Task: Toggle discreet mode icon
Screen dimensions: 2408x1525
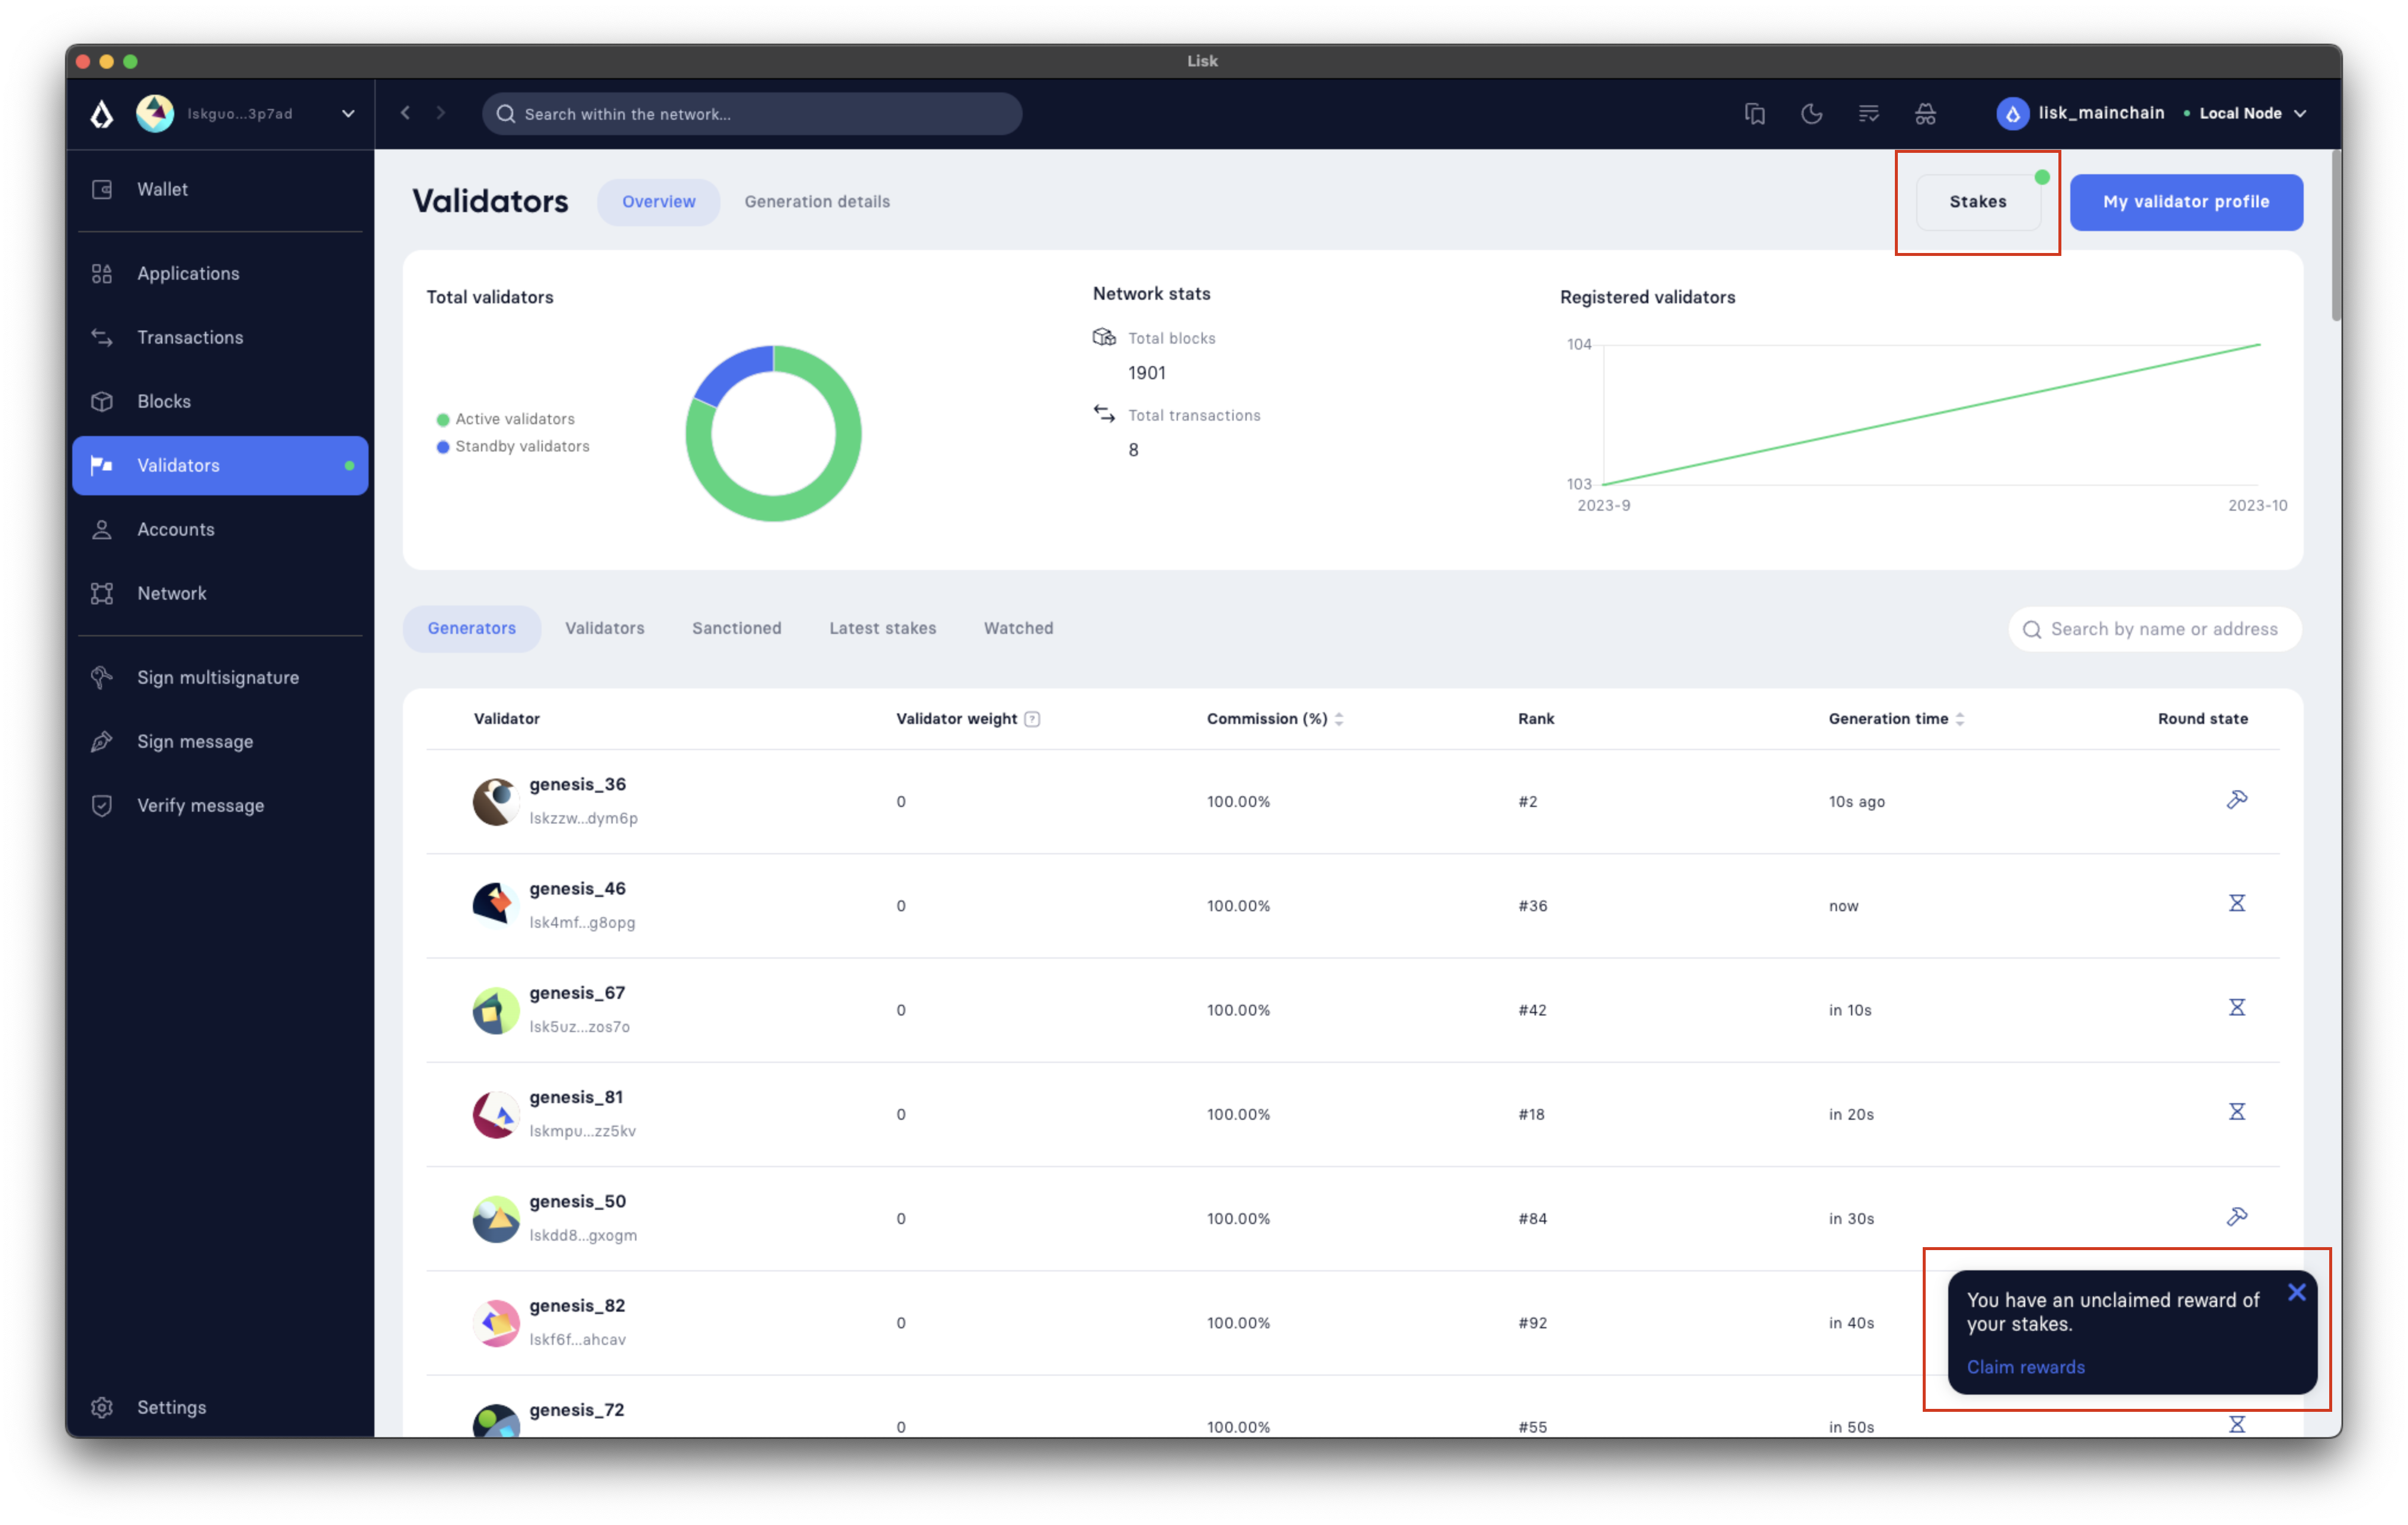Action: point(1925,114)
